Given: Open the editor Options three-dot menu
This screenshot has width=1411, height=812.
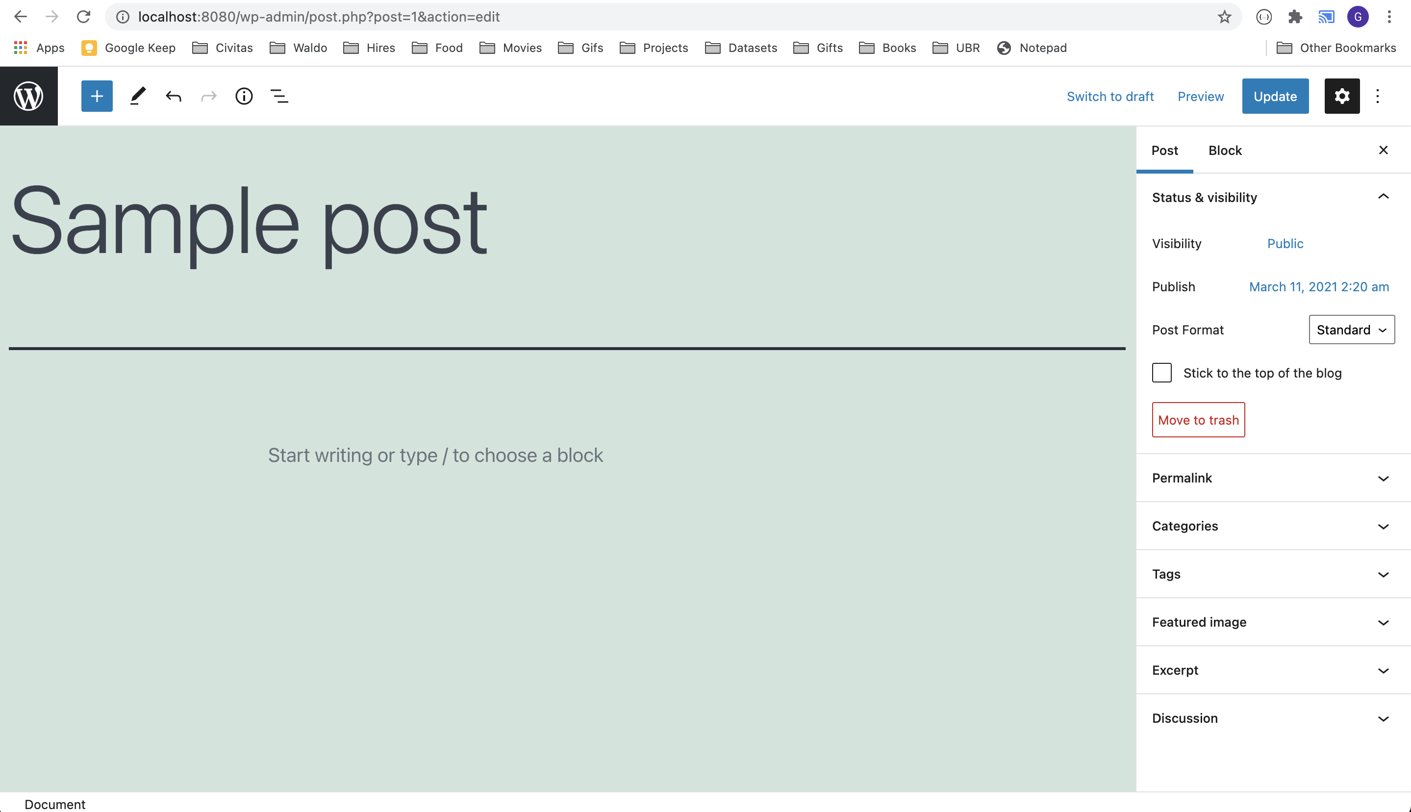Looking at the screenshot, I should click(x=1377, y=96).
